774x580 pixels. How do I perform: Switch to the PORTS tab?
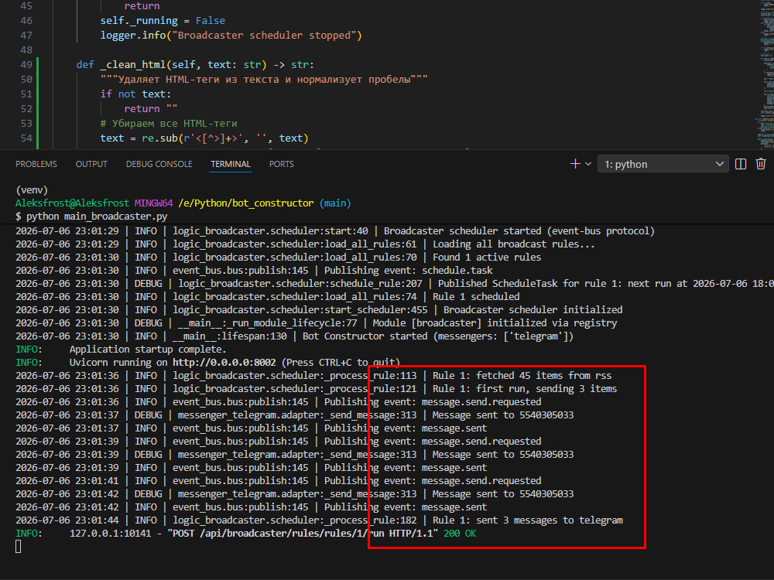282,164
